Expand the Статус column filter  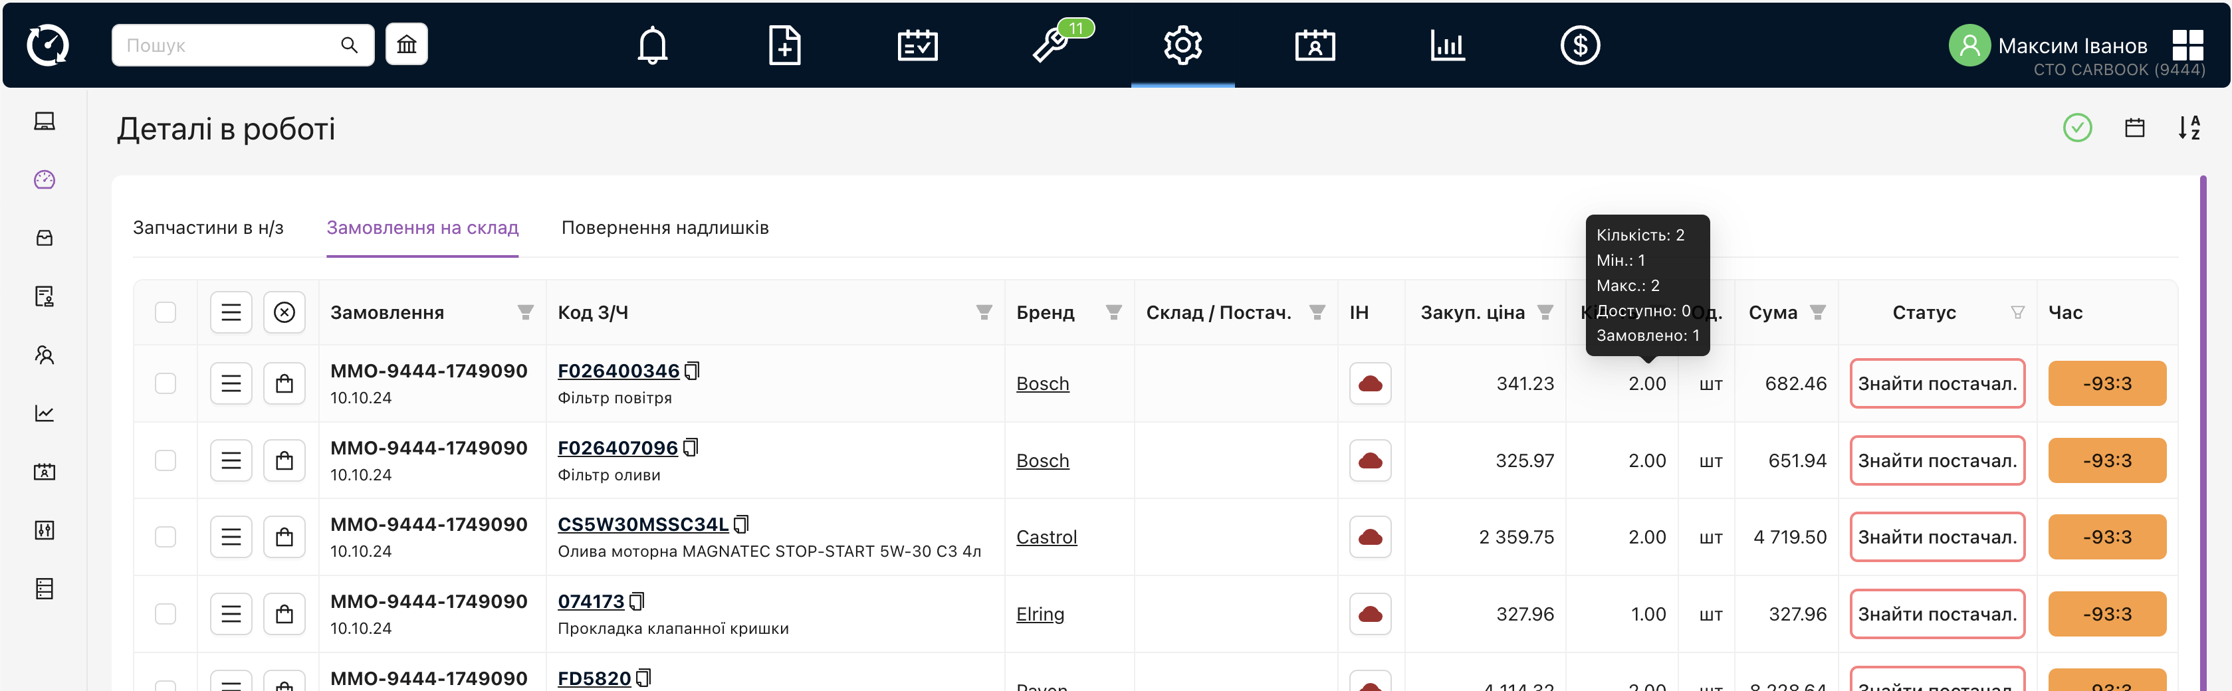coord(2017,312)
